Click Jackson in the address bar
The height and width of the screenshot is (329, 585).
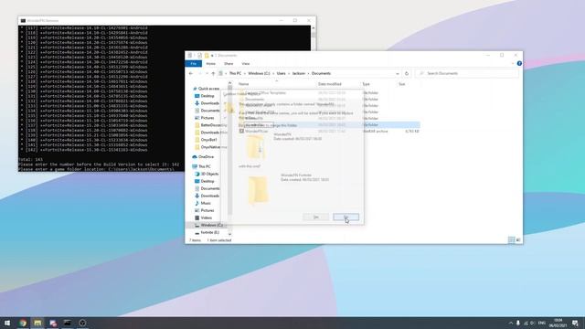299,73
